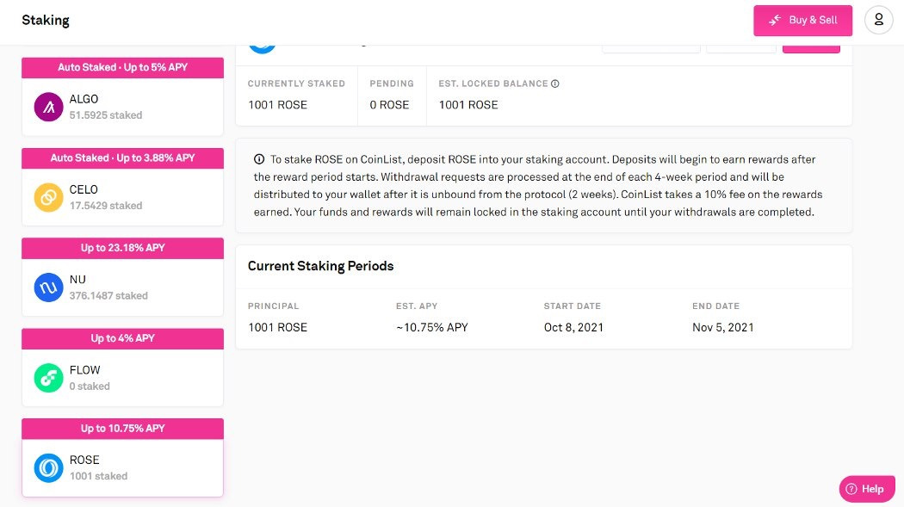The width and height of the screenshot is (904, 507).
Task: Click the START DATE column header
Action: tap(572, 306)
